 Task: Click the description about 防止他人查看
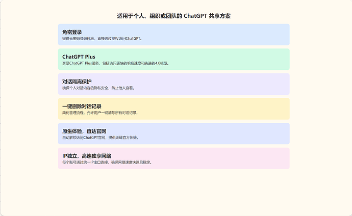coord(98,88)
